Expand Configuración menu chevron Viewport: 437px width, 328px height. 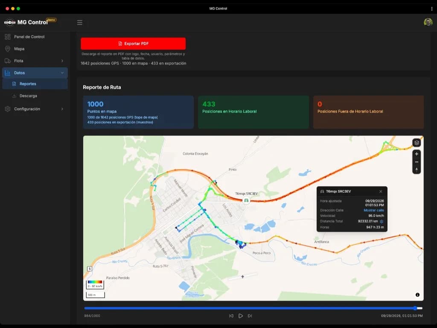pyautogui.click(x=62, y=109)
